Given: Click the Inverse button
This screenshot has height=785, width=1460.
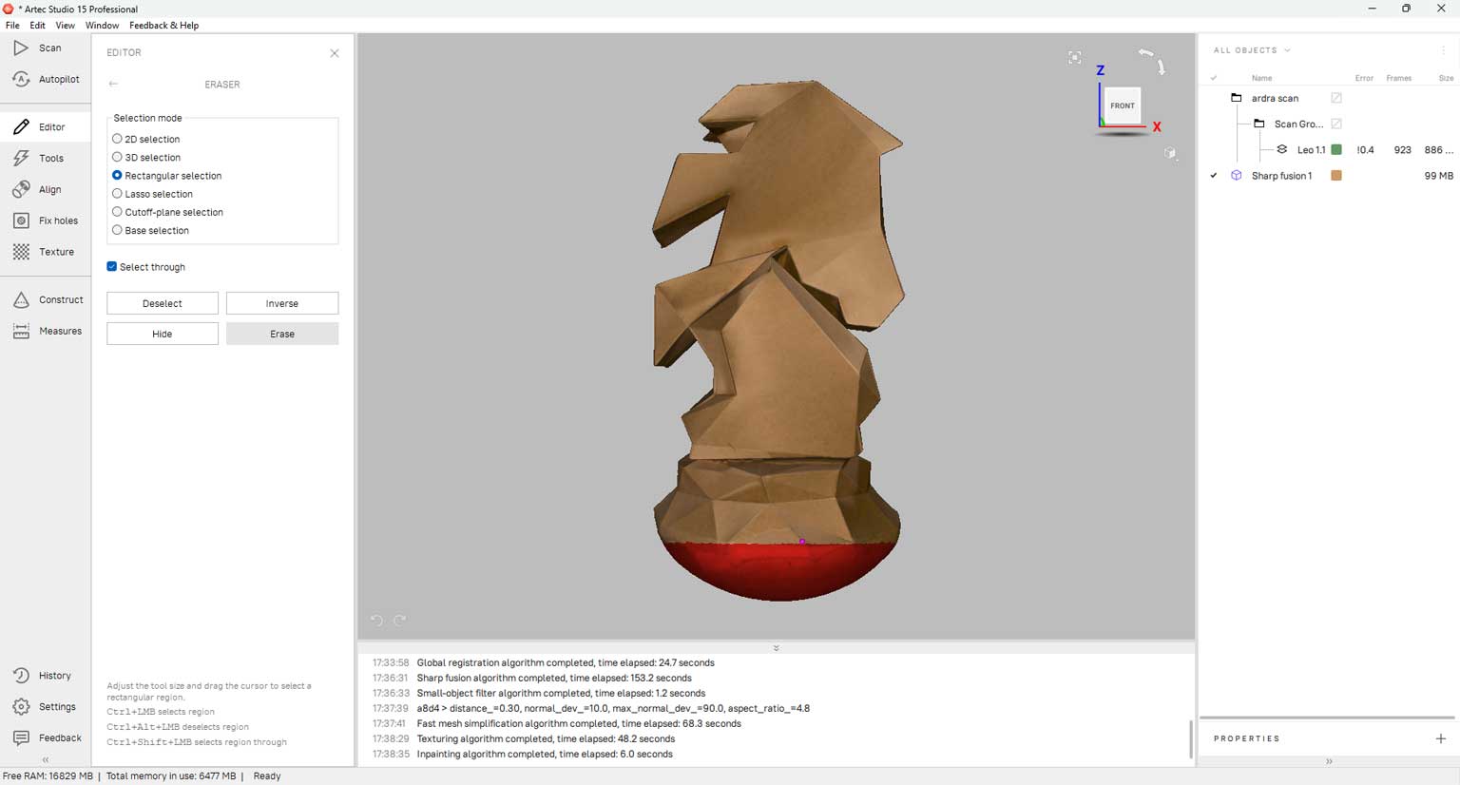Looking at the screenshot, I should [x=282, y=303].
